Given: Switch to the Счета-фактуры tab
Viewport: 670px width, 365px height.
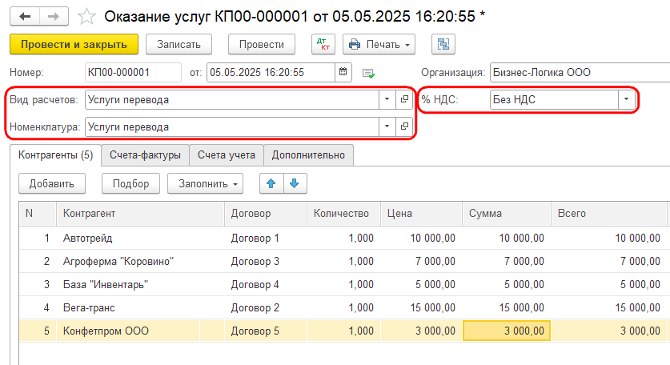Looking at the screenshot, I should pyautogui.click(x=145, y=155).
